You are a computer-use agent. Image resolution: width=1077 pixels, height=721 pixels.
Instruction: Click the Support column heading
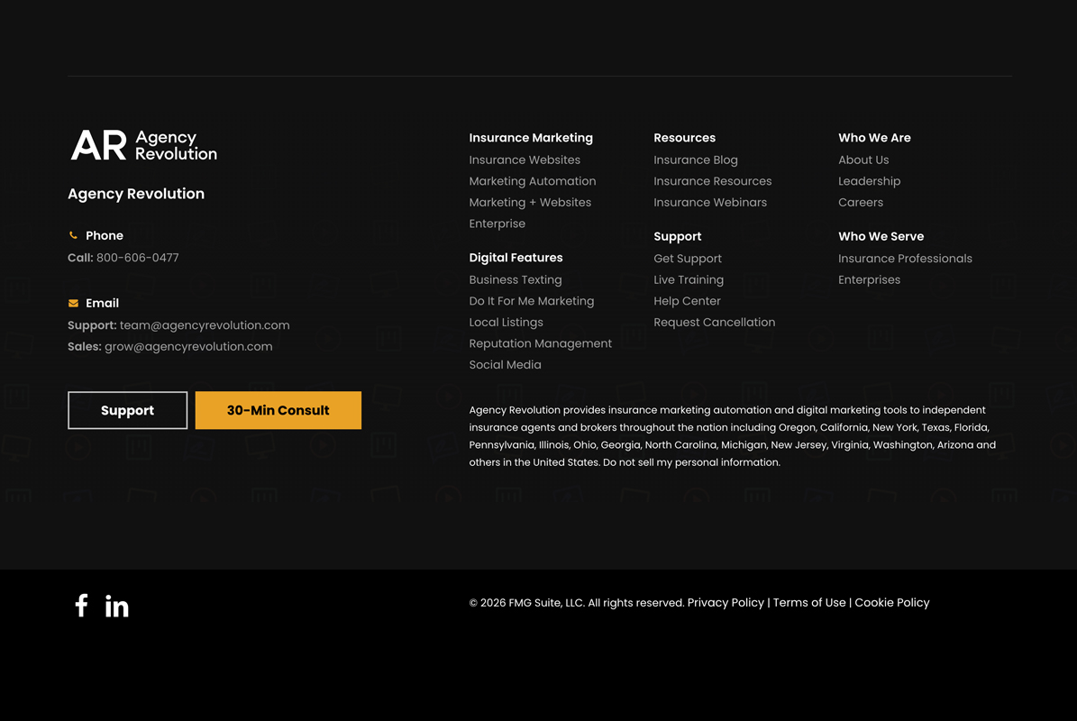pos(677,236)
